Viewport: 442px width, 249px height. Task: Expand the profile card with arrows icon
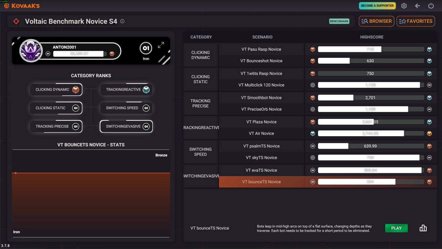(x=161, y=45)
